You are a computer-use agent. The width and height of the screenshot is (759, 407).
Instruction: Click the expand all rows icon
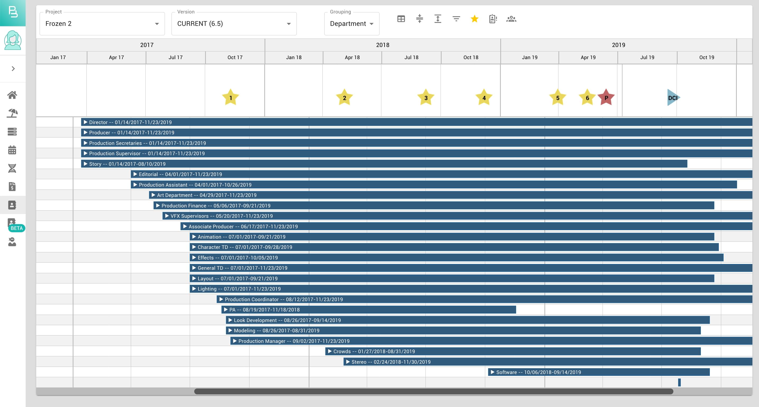[x=438, y=19]
